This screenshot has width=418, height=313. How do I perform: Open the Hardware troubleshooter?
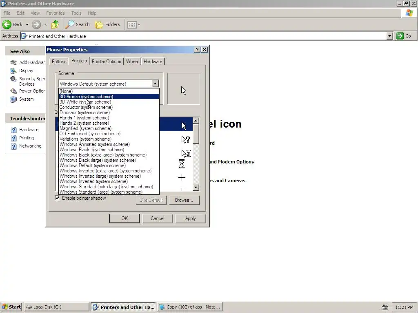click(x=29, y=130)
